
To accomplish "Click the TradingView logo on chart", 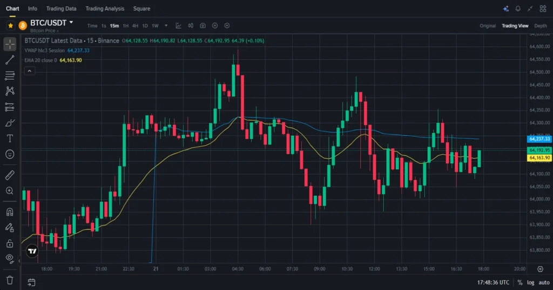I will [32, 251].
